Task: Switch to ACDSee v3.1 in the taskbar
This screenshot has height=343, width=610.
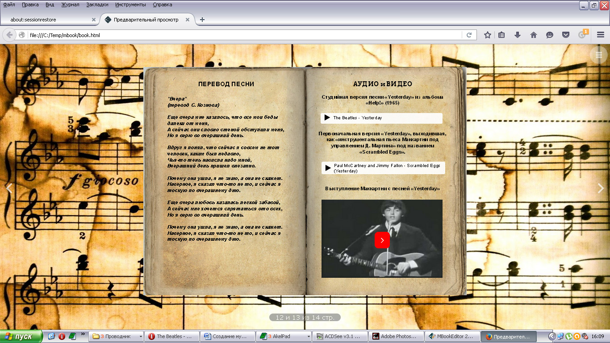Action: coord(340,336)
